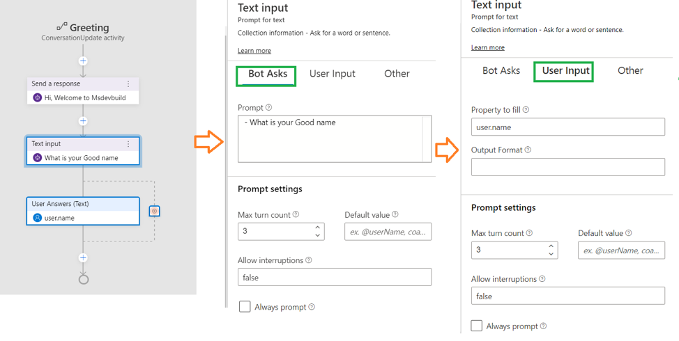Select the User Answers (Text) node
This screenshot has height=341, width=679.
point(83,211)
